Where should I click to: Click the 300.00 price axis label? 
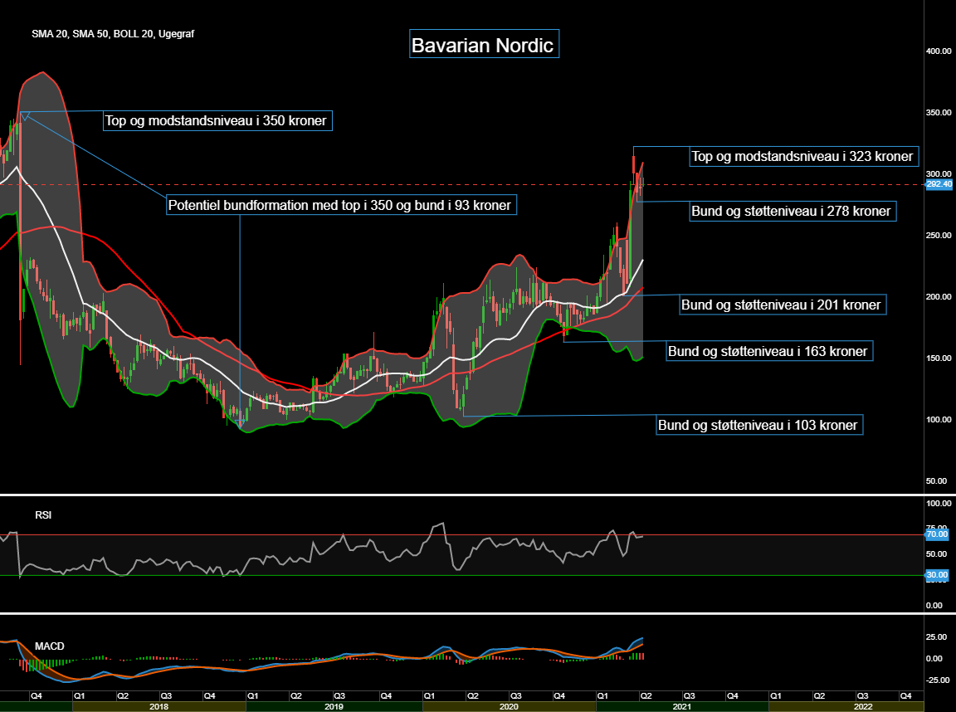pyautogui.click(x=939, y=174)
